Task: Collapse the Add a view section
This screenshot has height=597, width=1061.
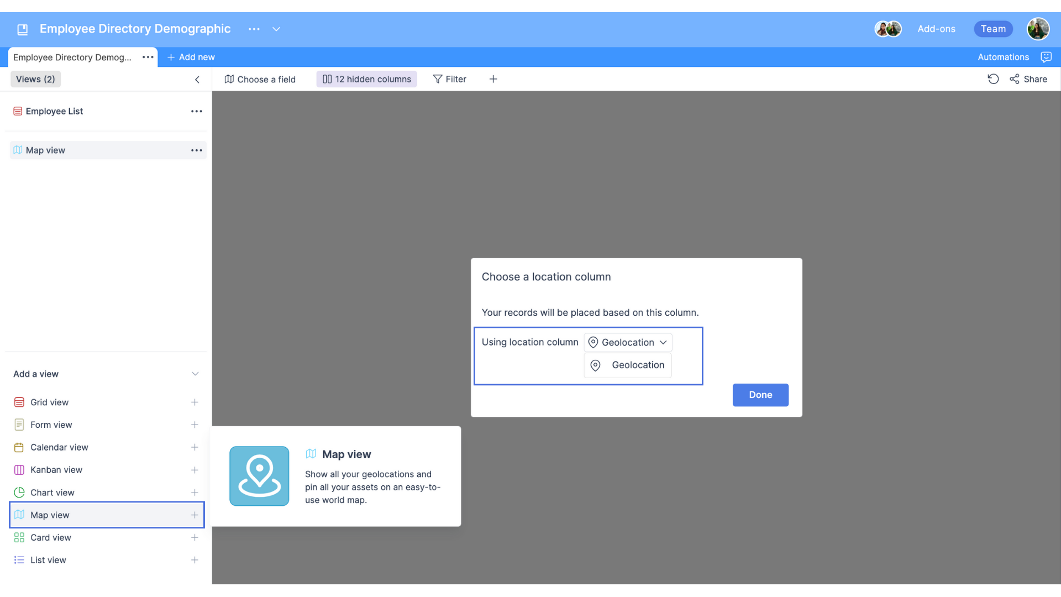Action: point(195,374)
